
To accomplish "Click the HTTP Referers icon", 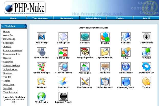I will pos(63,67).
